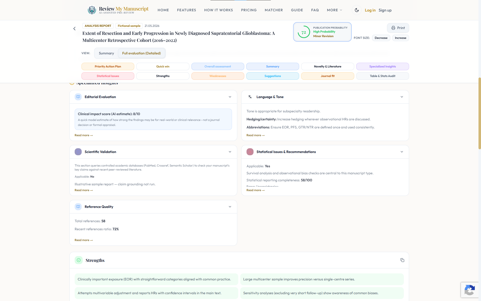The image size is (481, 301).
Task: Toggle dark mode with the moon icon
Action: click(357, 10)
